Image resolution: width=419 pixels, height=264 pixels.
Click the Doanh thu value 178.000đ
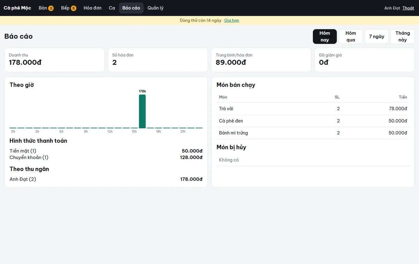click(x=25, y=63)
